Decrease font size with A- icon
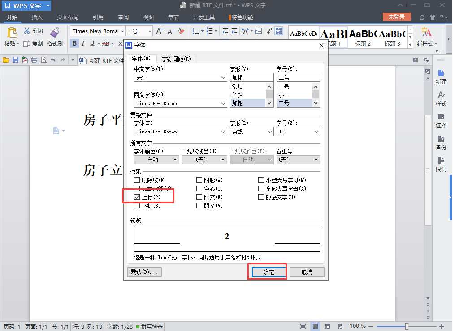 (x=170, y=31)
